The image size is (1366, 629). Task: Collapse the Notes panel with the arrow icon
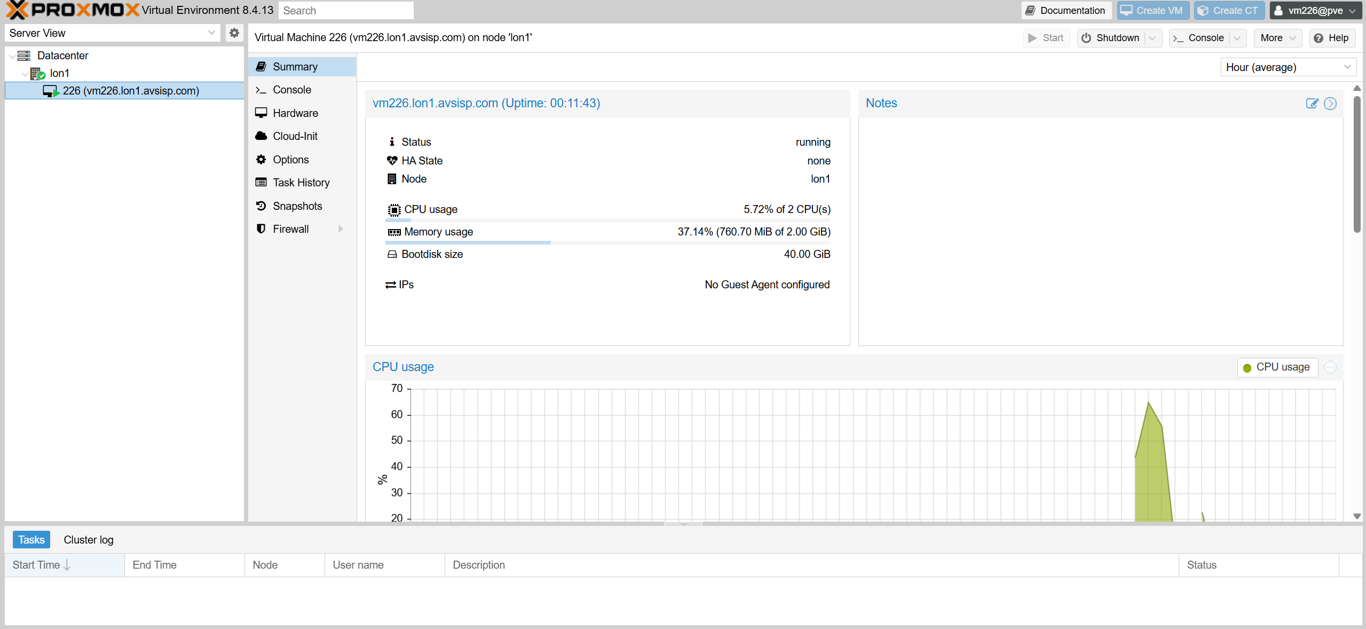pos(1330,104)
